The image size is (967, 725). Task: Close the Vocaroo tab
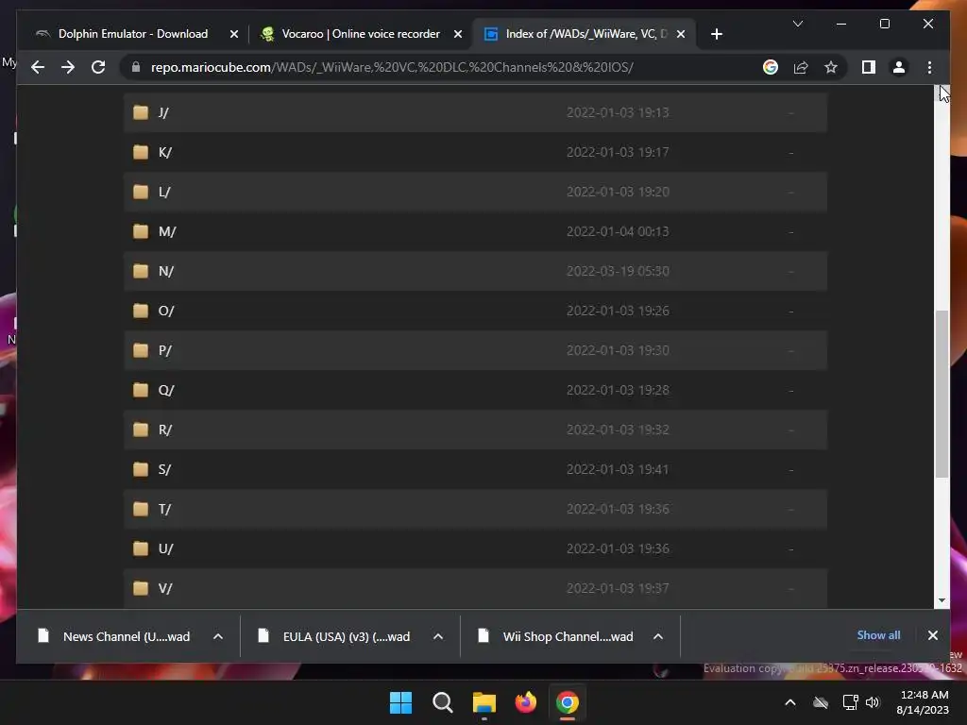tap(458, 34)
